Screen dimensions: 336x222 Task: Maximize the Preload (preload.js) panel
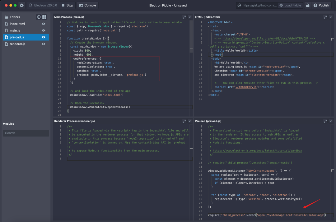coord(325,121)
